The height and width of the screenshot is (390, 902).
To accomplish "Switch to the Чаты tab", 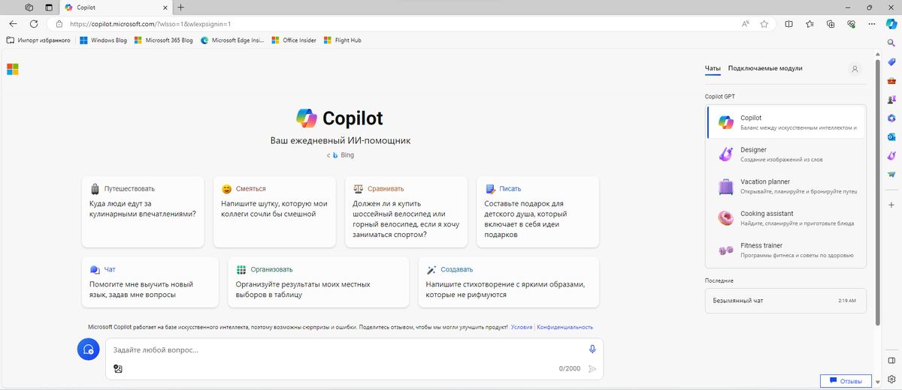I will 713,68.
